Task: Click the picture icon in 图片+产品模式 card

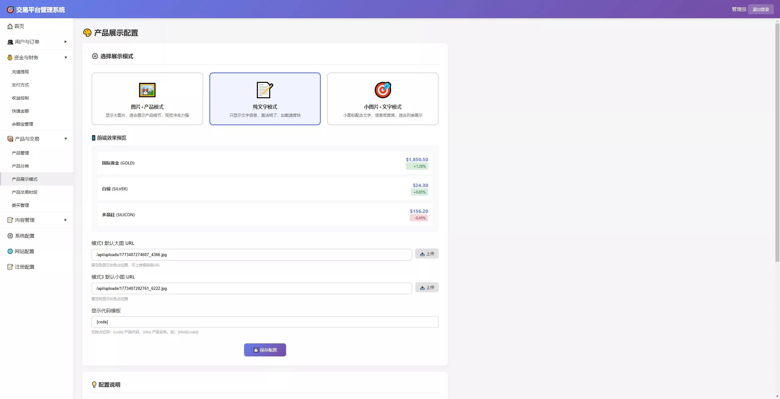Action: coord(147,90)
